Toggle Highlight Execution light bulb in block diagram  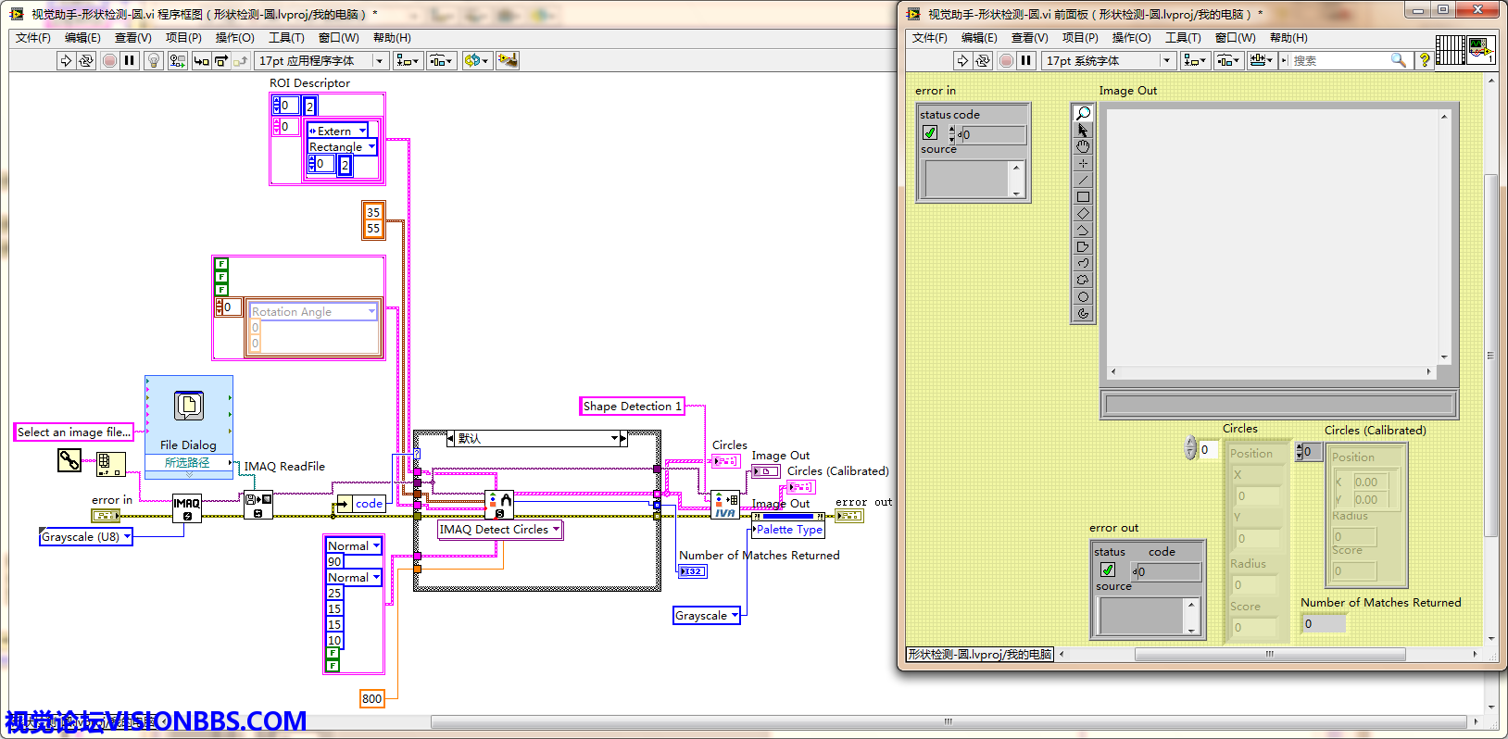click(154, 61)
